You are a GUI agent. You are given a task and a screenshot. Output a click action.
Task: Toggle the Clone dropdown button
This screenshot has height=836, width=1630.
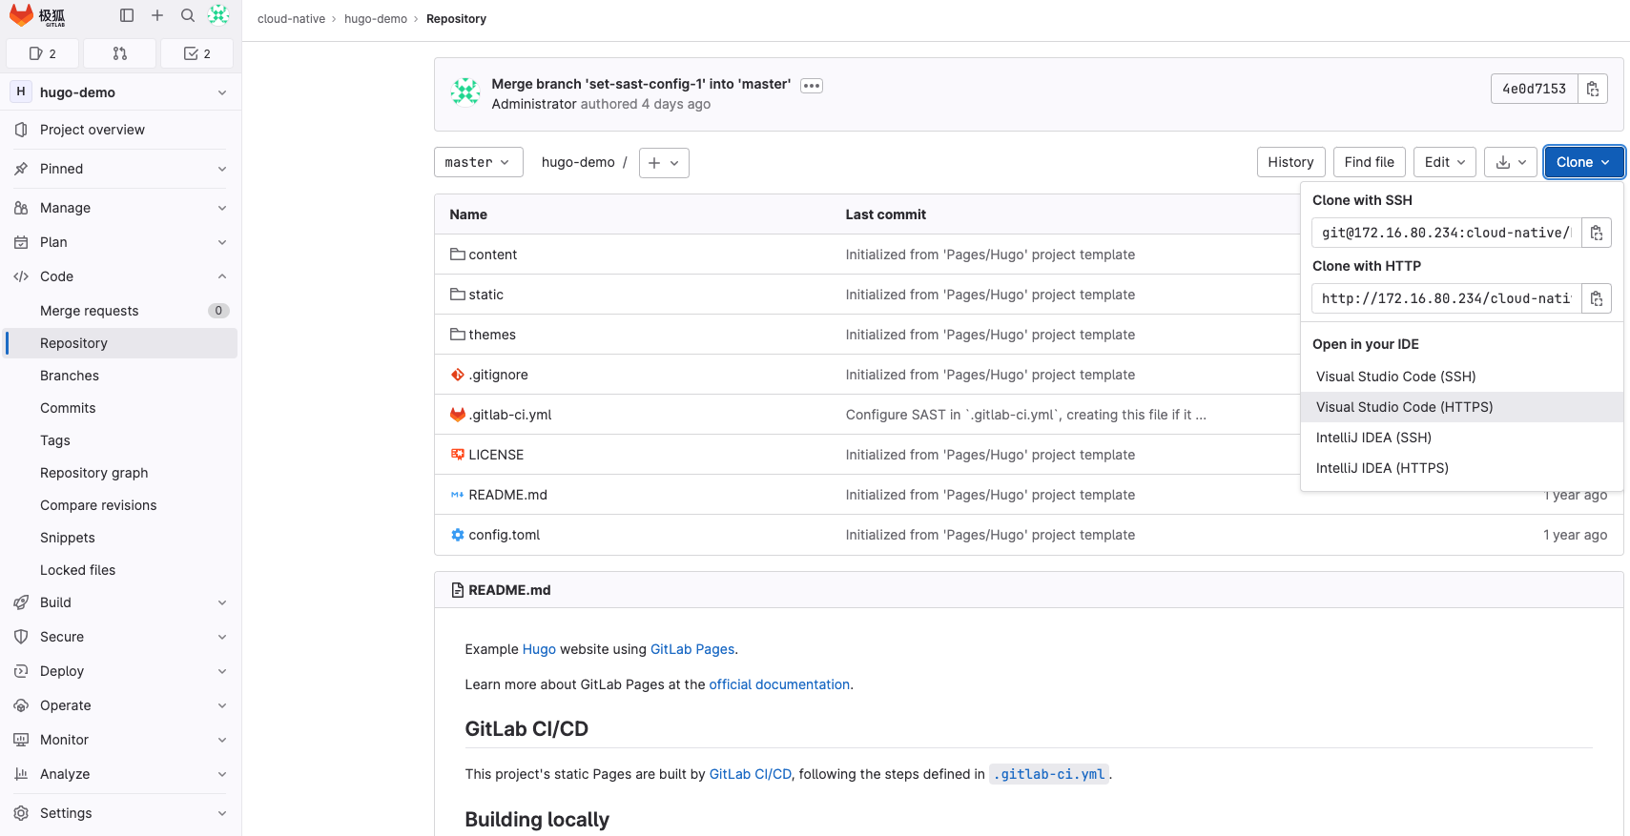(1584, 162)
